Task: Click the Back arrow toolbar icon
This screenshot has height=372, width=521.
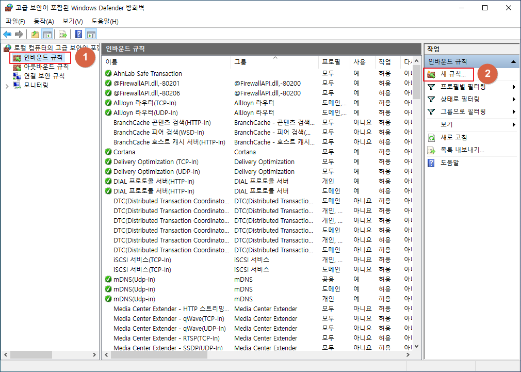Action: (x=7, y=34)
